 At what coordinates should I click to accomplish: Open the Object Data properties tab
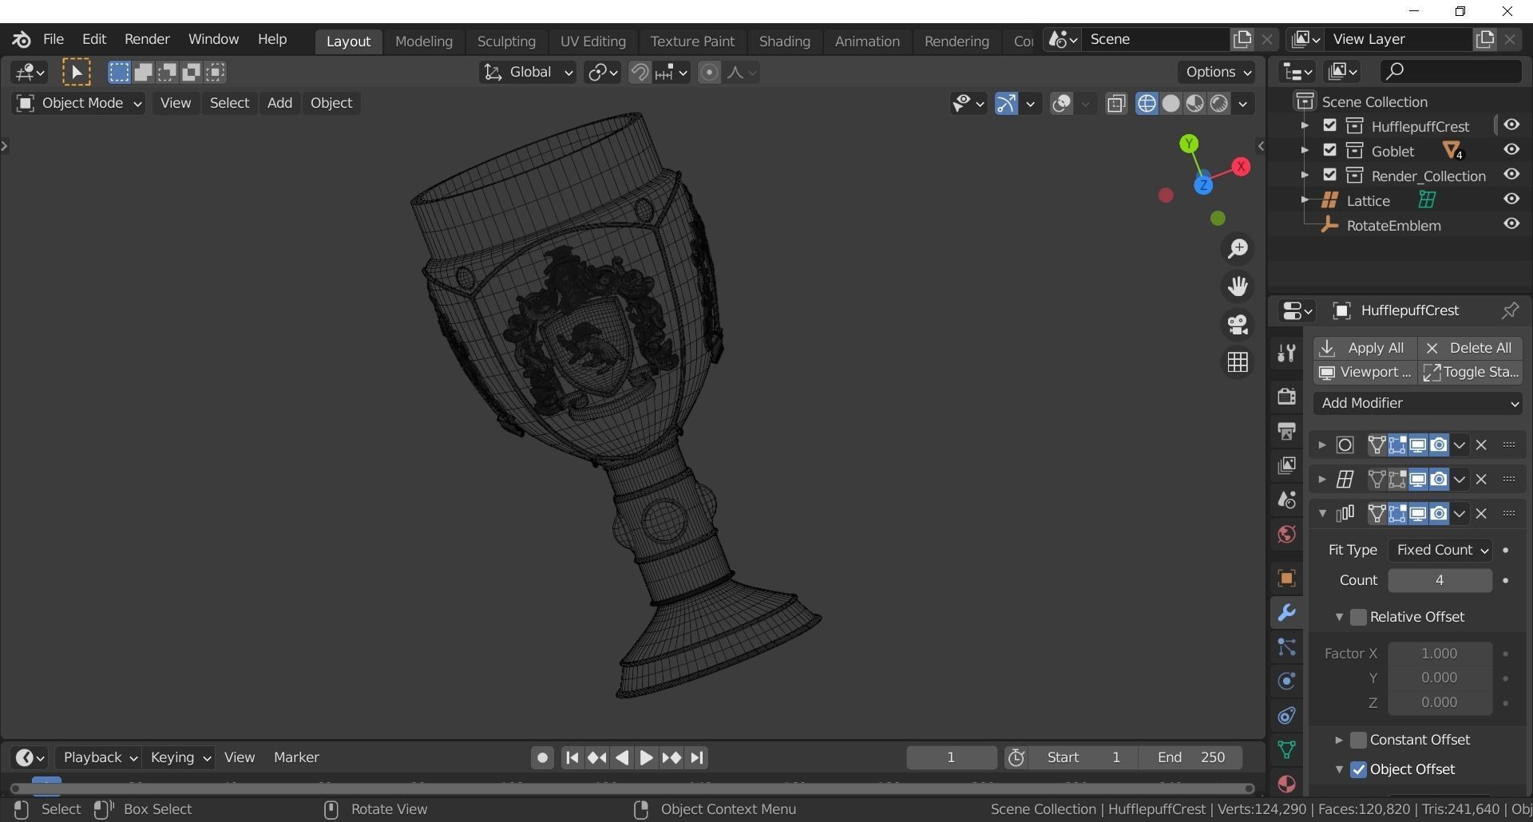(x=1285, y=749)
